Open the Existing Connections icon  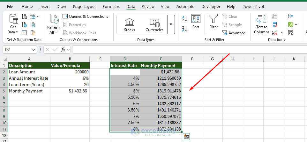33,33
